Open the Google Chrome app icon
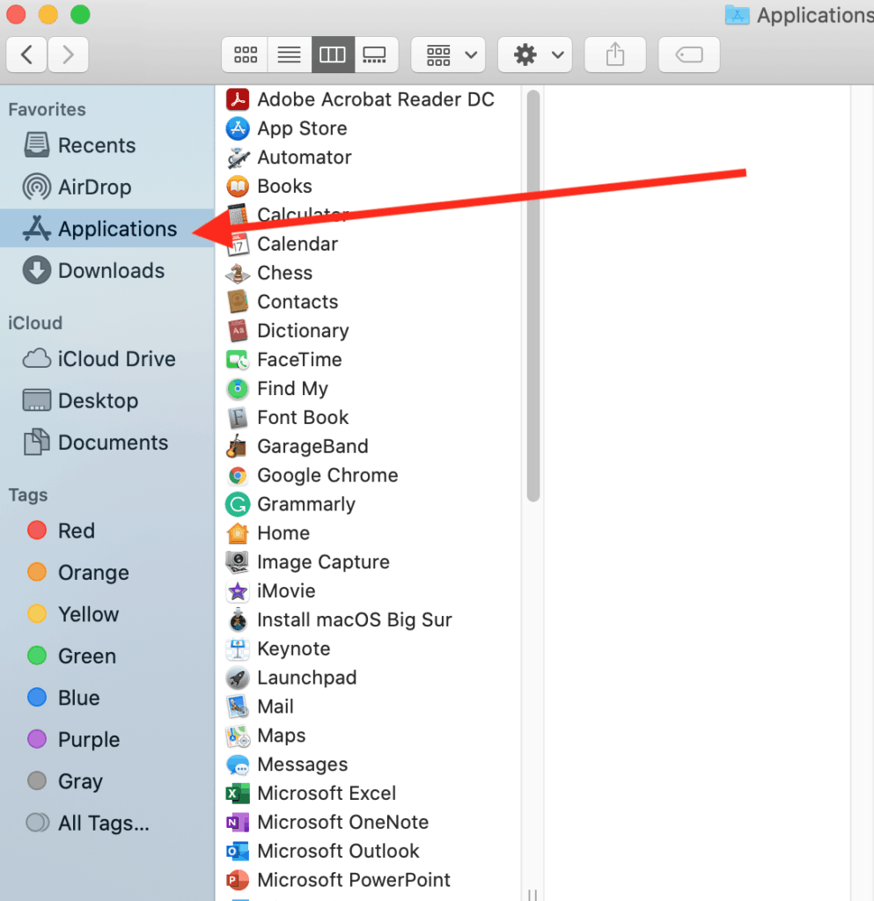The width and height of the screenshot is (874, 901). pyautogui.click(x=238, y=476)
